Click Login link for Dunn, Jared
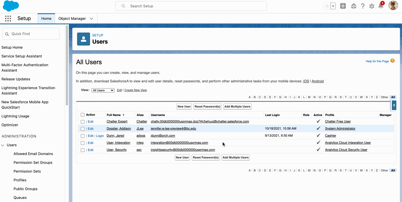The height and width of the screenshot is (202, 402). click(100, 136)
